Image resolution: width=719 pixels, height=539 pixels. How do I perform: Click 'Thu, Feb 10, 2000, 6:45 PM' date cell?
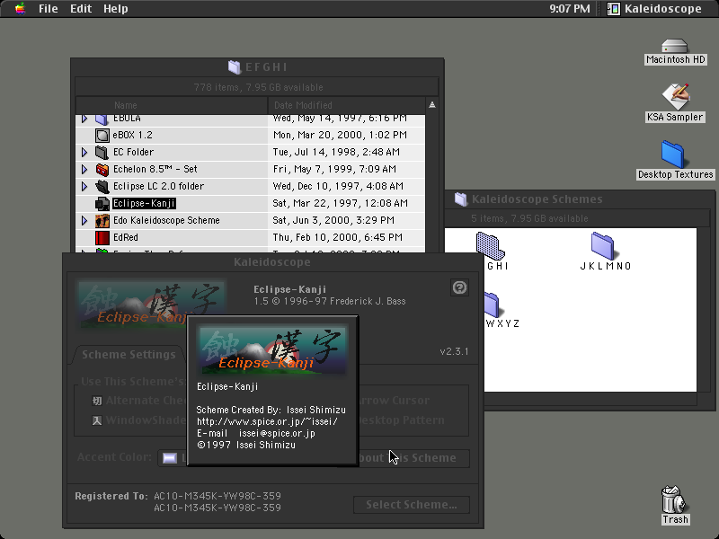pyautogui.click(x=338, y=237)
